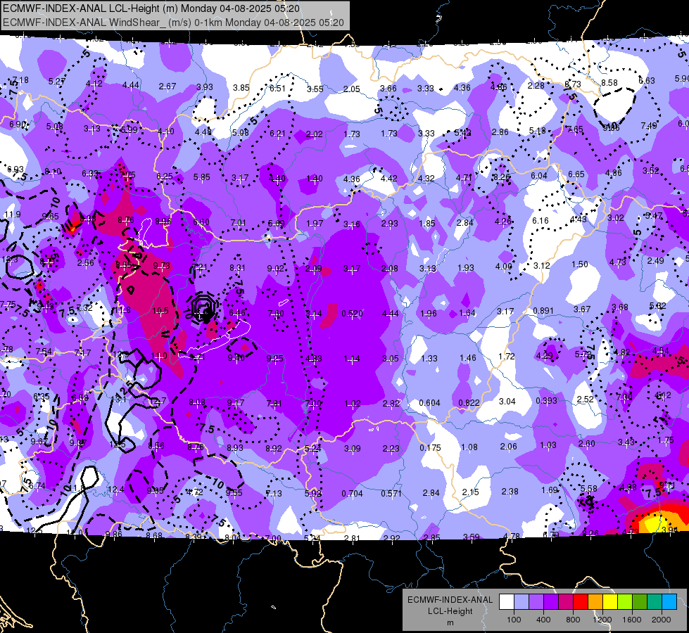Click the 1200 legend tick value
The width and height of the screenshot is (689, 633).
pyautogui.click(x=602, y=620)
